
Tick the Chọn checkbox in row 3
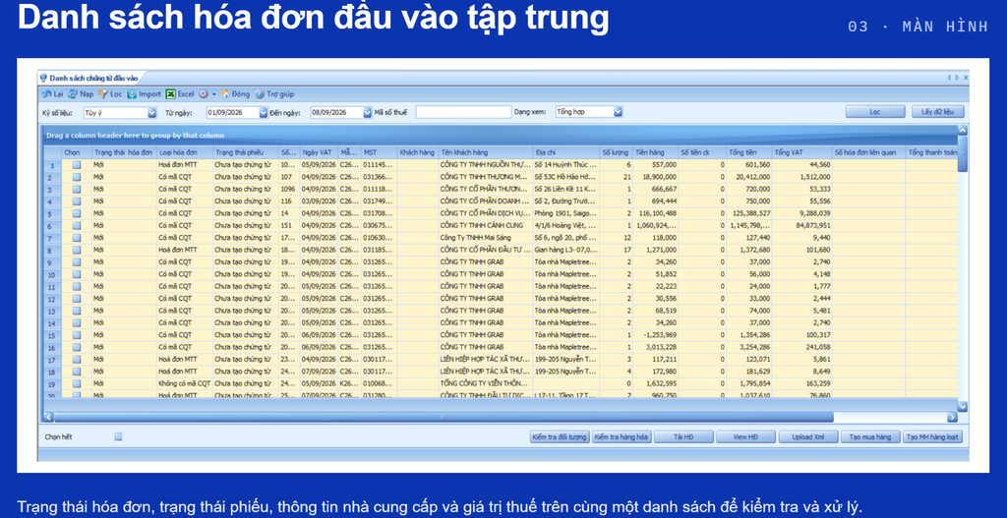pyautogui.click(x=77, y=190)
